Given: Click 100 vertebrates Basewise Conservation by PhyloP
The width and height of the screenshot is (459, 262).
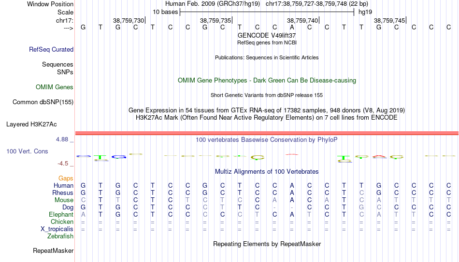Looking at the screenshot, I should 267,140.
